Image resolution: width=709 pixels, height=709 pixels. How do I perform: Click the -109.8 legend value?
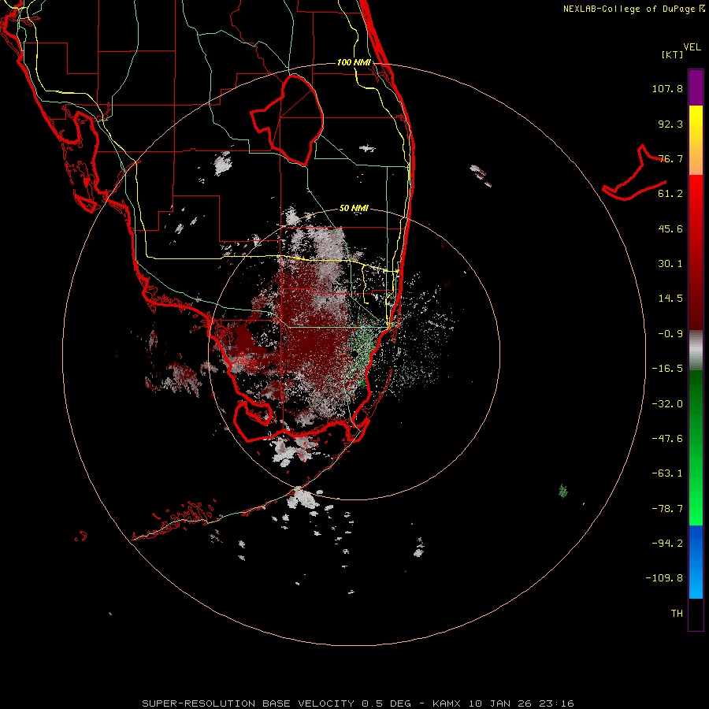(664, 578)
